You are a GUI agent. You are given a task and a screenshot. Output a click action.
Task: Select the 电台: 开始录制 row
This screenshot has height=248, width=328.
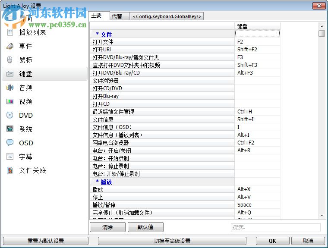162,158
